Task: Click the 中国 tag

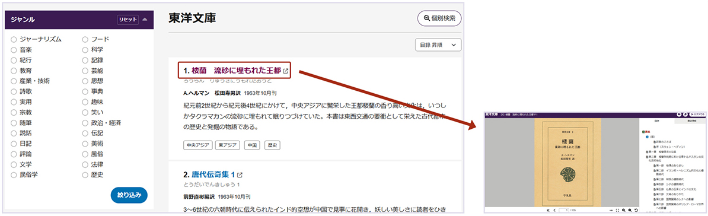Action: pyautogui.click(x=252, y=145)
